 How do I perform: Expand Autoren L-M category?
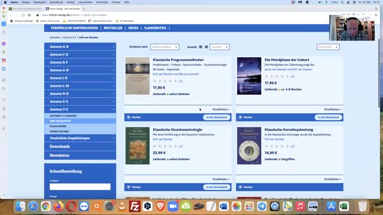[80, 86]
